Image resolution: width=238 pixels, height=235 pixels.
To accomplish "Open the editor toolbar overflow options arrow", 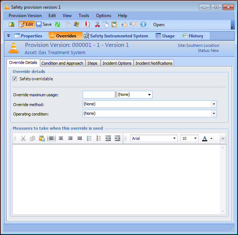I will (x=223, y=138).
